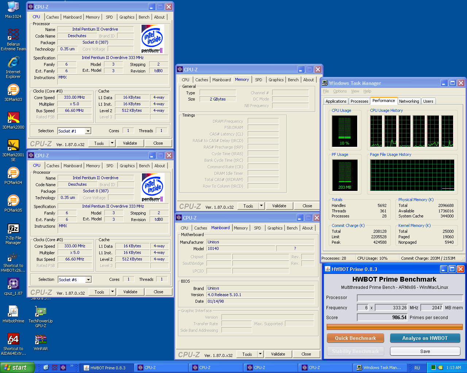
Task: Click Validate in Socket #1 CPU-Z window
Action: coord(130,143)
